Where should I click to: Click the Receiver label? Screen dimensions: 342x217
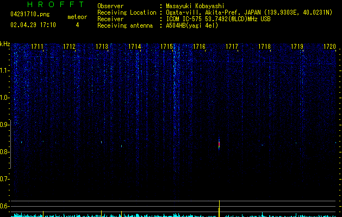(x=110, y=19)
